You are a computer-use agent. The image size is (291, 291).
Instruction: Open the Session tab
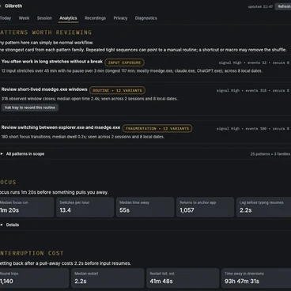point(44,18)
